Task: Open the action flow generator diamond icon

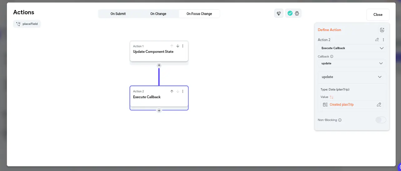Action: 279,13
